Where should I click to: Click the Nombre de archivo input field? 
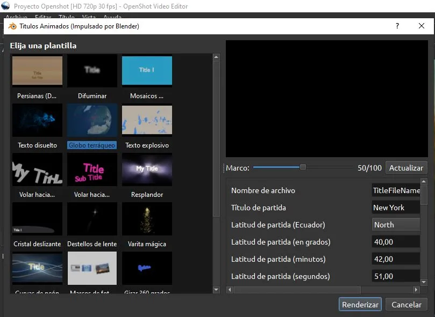tap(396, 190)
